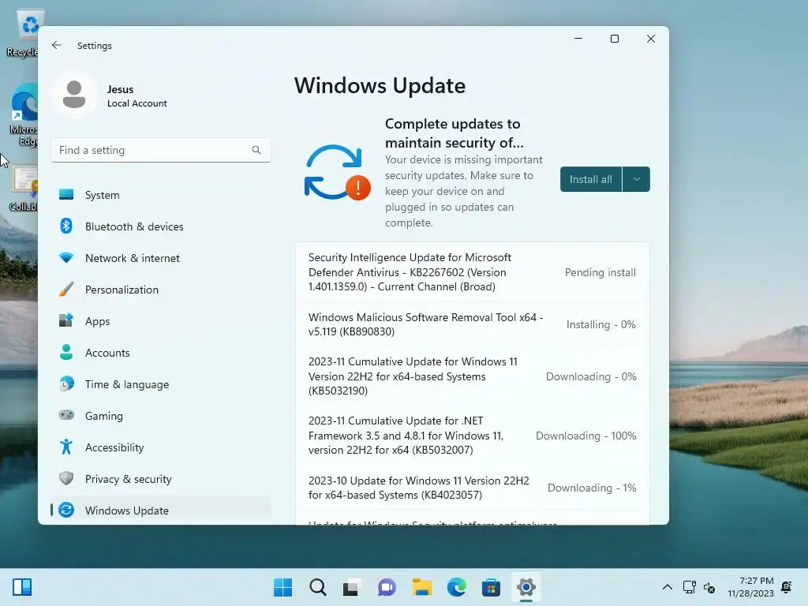The image size is (808, 606).
Task: Click the Downloading - 1% status
Action: [592, 488]
